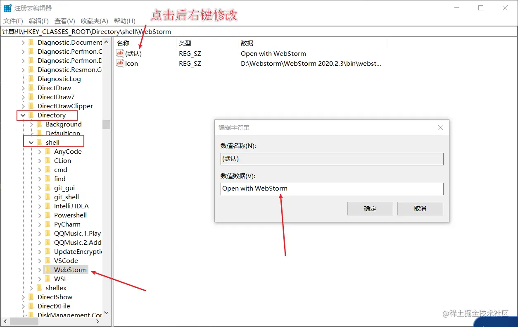
Task: Click the folder icon beside DirectDraw7
Action: 31,97
